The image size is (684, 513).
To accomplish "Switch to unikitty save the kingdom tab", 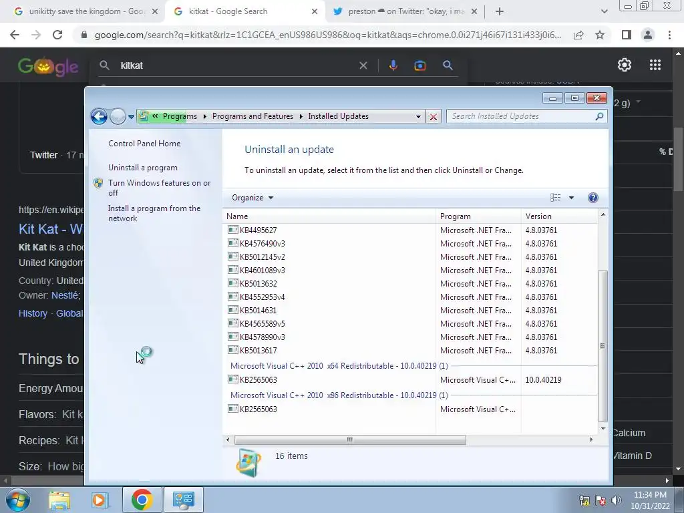I will tap(86, 12).
